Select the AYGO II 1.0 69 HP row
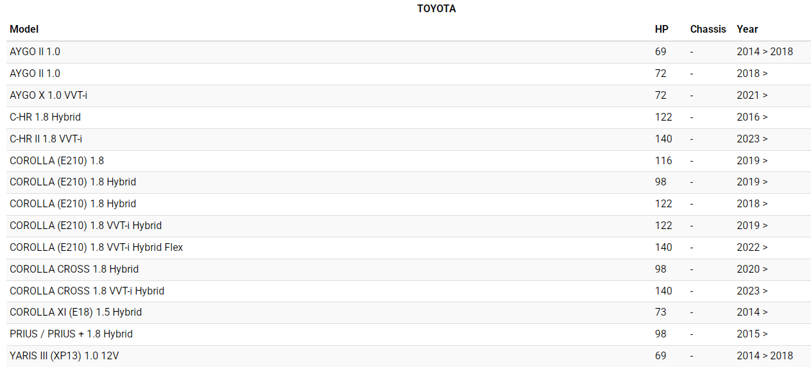811x367 pixels. pyautogui.click(x=409, y=52)
